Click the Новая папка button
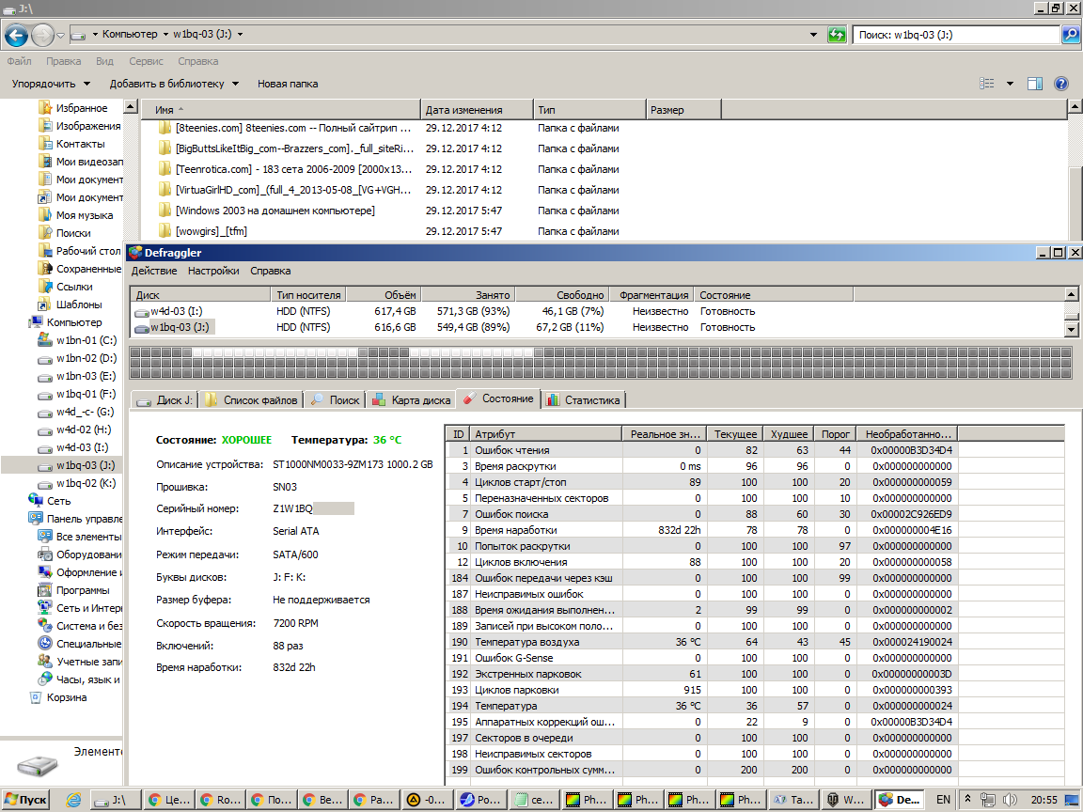1083x812 pixels. [288, 84]
